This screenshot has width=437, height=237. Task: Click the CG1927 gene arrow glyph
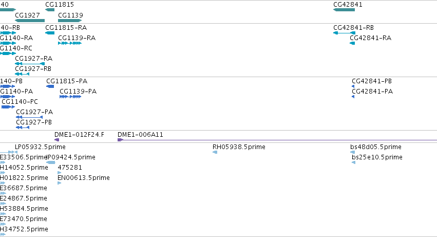tap(30, 21)
